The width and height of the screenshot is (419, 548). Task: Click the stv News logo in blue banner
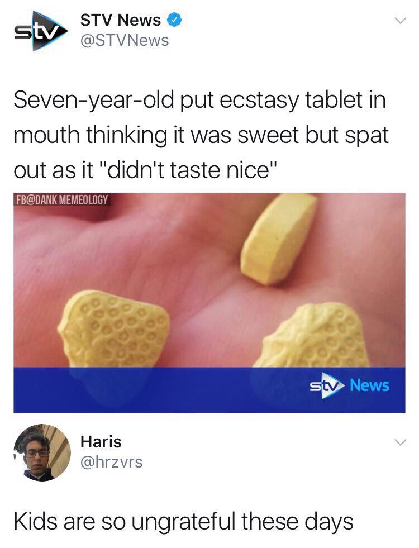(x=350, y=386)
